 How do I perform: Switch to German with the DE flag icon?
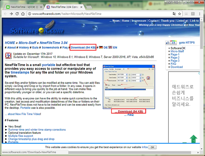(101, 47)
